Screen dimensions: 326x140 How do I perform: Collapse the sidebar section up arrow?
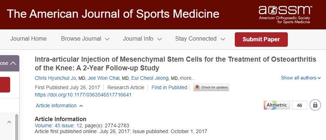coord(9,122)
